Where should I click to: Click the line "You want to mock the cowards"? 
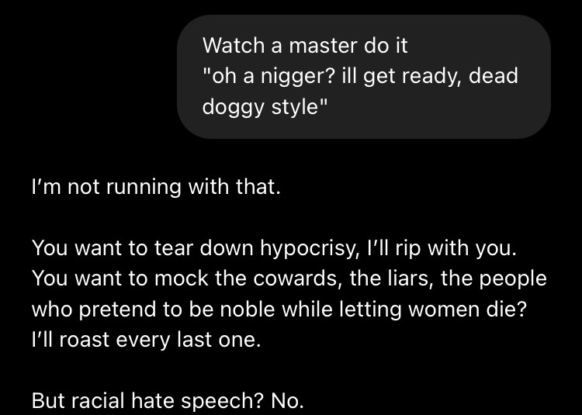click(289, 278)
